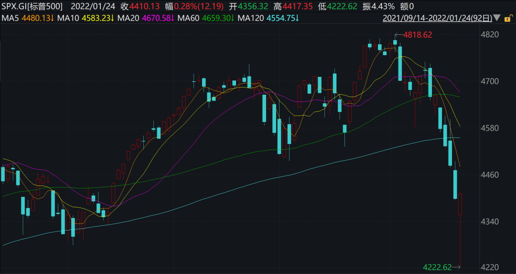The width and height of the screenshot is (516, 274).
Task: Click the 2022/01/24 date in header
Action: (93, 6)
